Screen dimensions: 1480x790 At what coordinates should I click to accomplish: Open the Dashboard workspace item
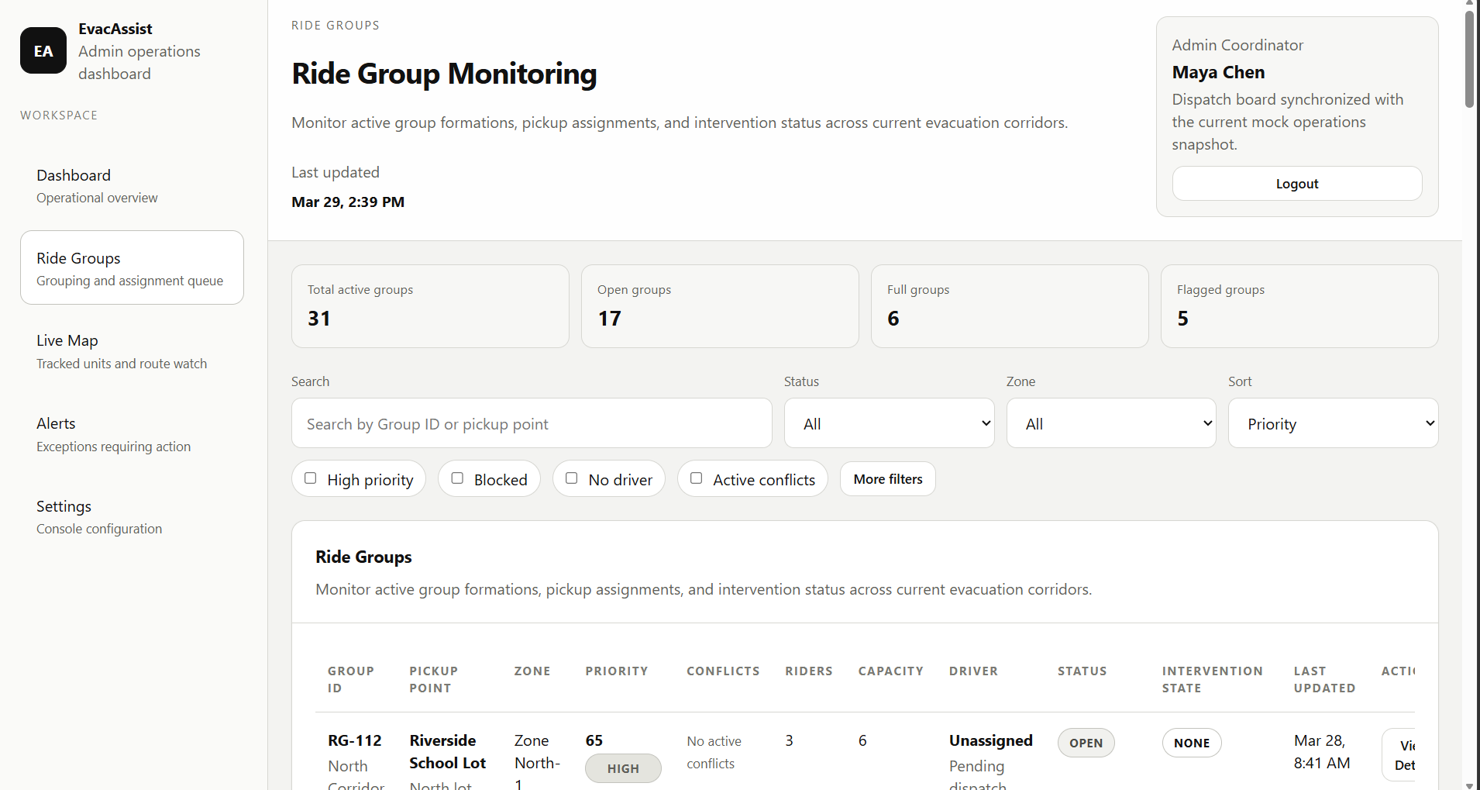click(132, 186)
